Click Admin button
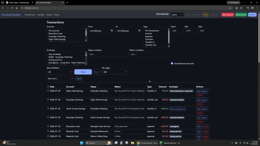260x146 pixels. click(205, 15)
